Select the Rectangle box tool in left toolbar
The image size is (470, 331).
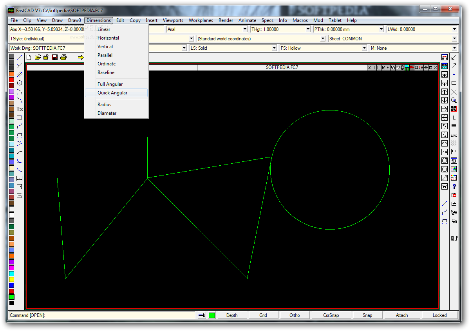(x=20, y=118)
